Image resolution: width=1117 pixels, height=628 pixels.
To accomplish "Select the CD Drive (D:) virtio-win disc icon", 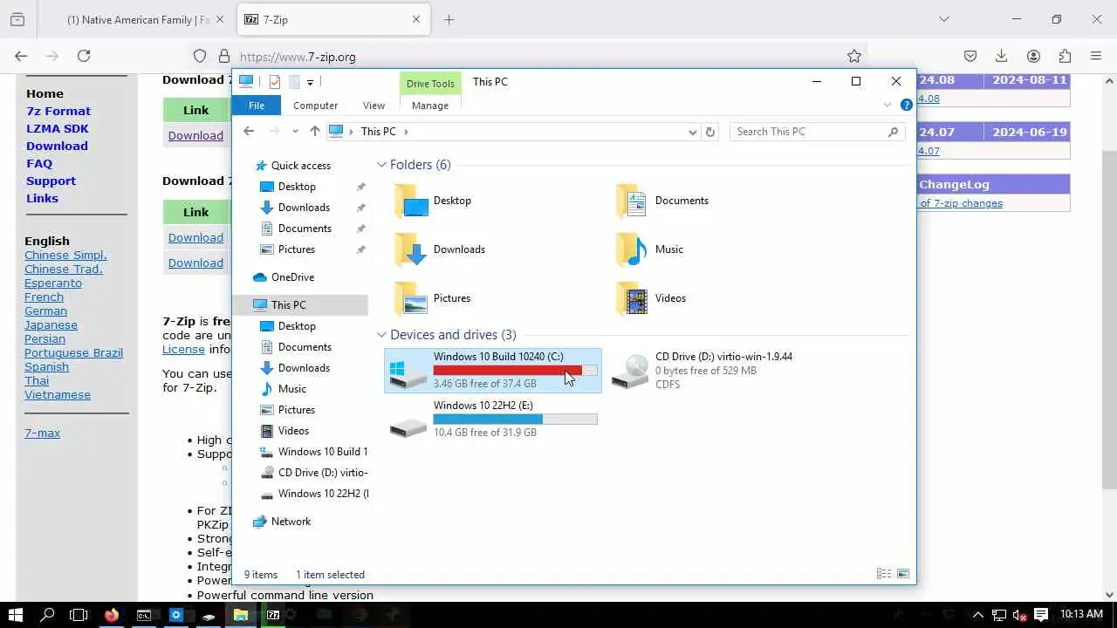I will 630,372.
